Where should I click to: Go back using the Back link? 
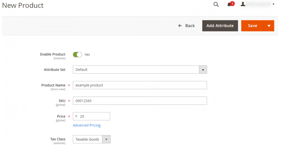[190, 26]
